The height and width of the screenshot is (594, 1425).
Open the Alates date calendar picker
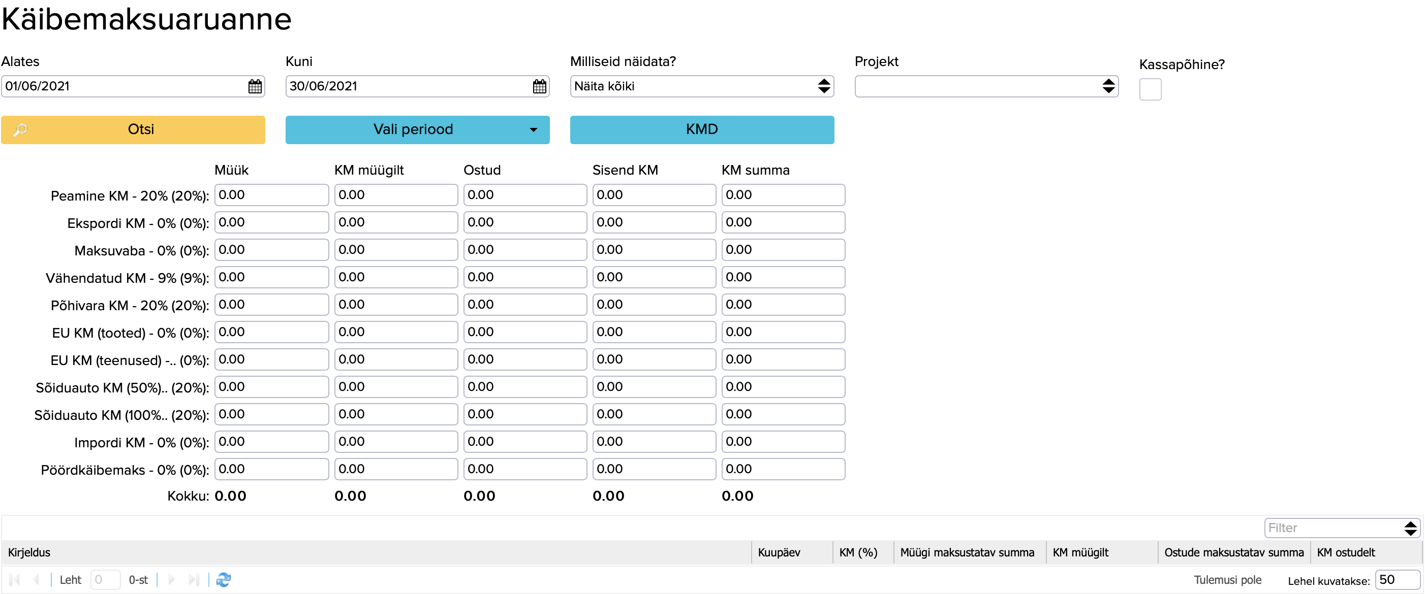click(255, 86)
